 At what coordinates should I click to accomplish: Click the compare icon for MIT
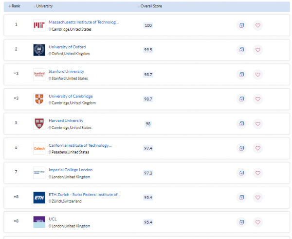242,25
